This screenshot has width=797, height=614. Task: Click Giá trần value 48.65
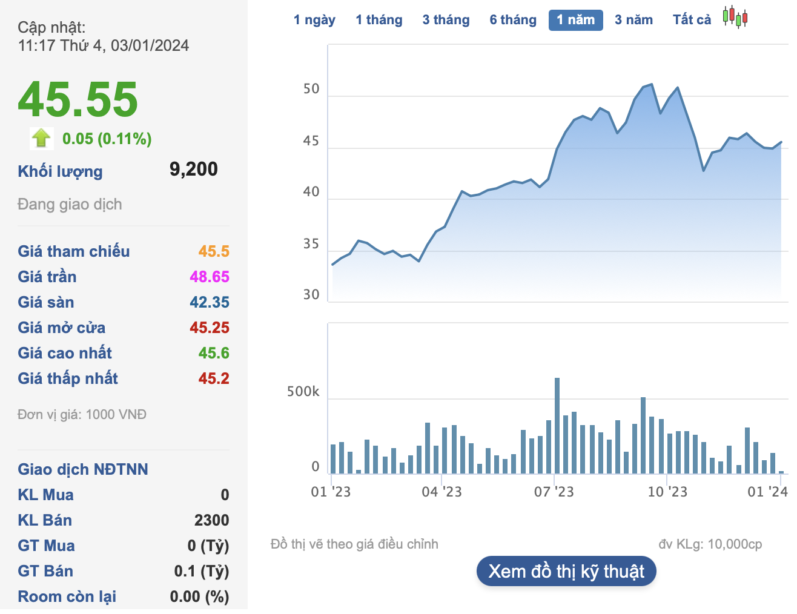[210, 277]
